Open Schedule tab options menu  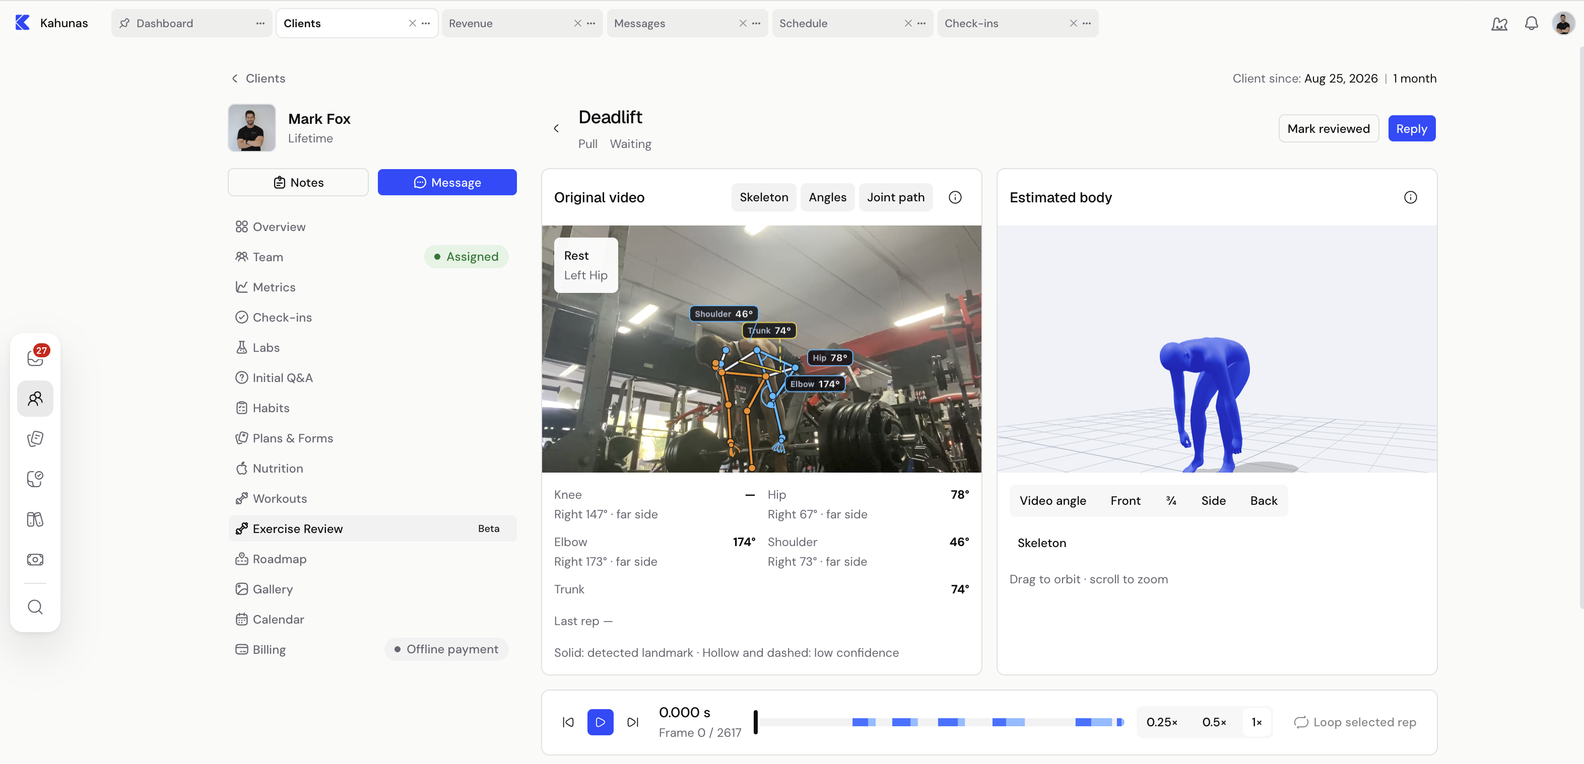click(x=921, y=23)
